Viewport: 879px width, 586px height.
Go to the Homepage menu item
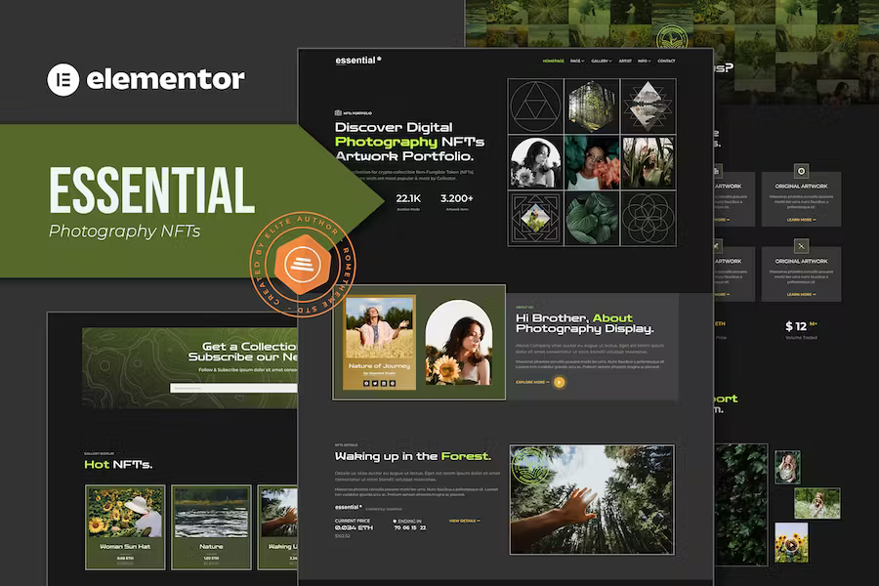click(x=554, y=61)
